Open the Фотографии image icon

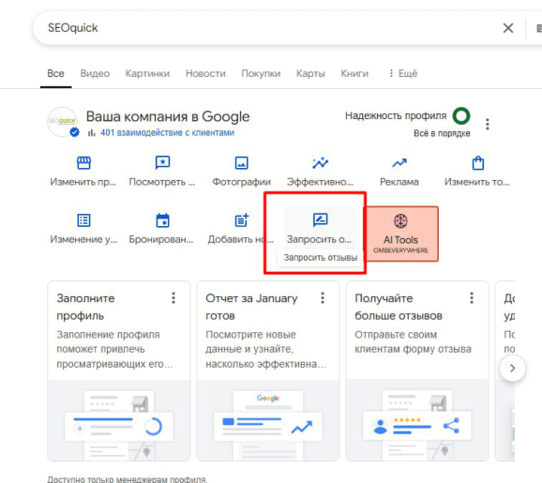point(241,162)
